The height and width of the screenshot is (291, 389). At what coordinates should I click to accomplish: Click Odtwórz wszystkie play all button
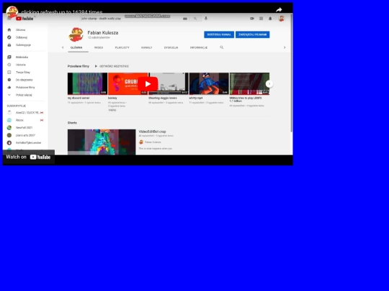pyautogui.click(x=112, y=66)
